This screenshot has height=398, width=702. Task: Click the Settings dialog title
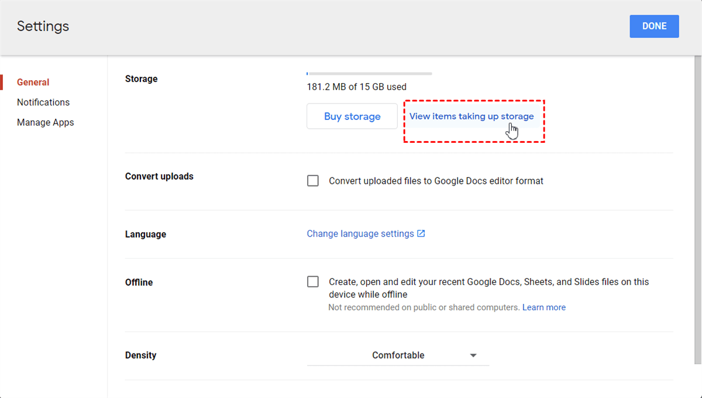pos(43,26)
